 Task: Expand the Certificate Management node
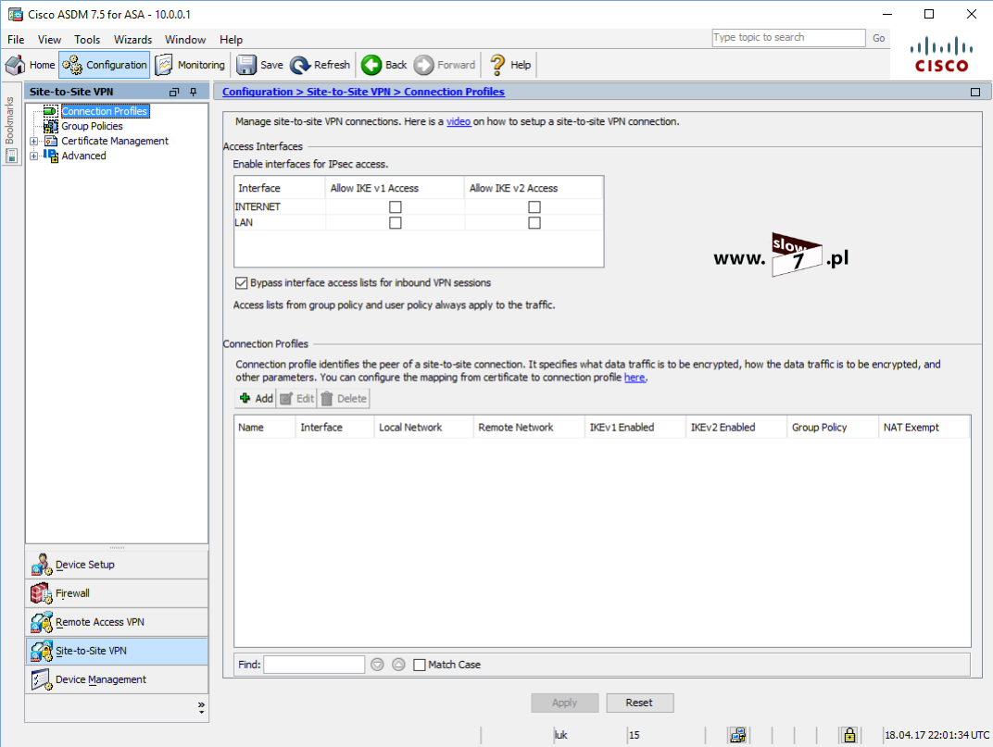(x=34, y=141)
